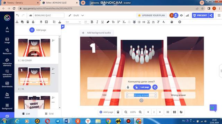Click Add page in bottom bar
This screenshot has height=124, width=222.
(106, 112)
